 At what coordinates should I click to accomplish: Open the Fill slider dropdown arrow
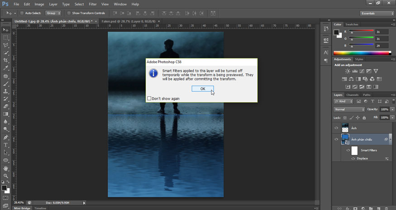tap(392, 118)
